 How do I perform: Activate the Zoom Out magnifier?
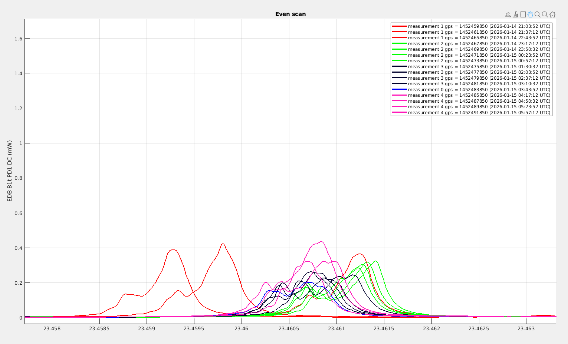point(545,14)
